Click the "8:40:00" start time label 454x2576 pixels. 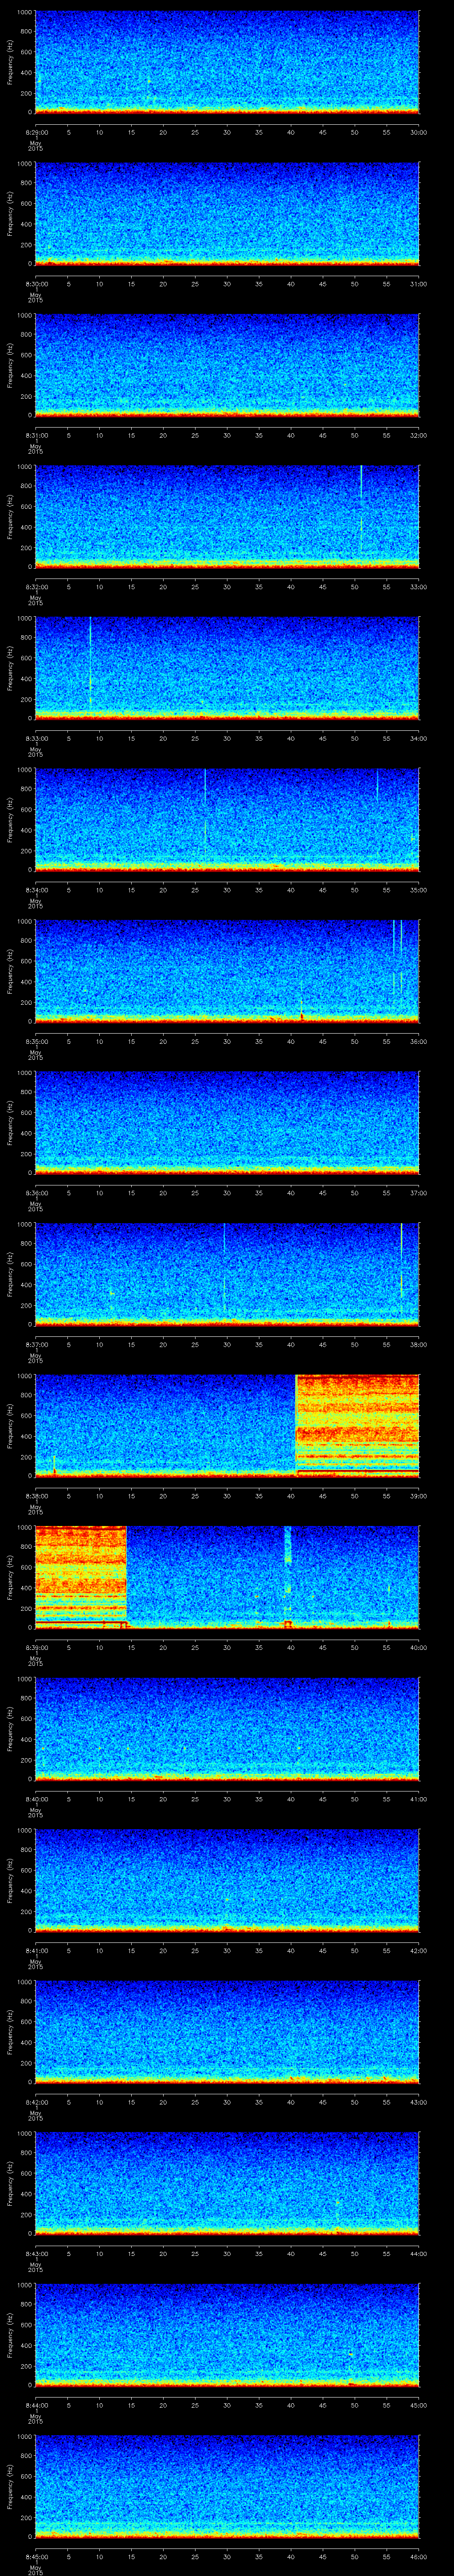(36, 1799)
